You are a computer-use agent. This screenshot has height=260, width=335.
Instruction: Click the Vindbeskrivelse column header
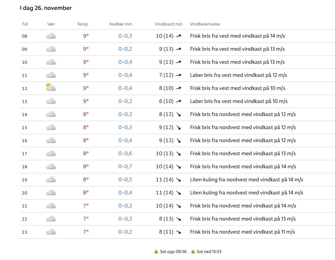(x=205, y=24)
